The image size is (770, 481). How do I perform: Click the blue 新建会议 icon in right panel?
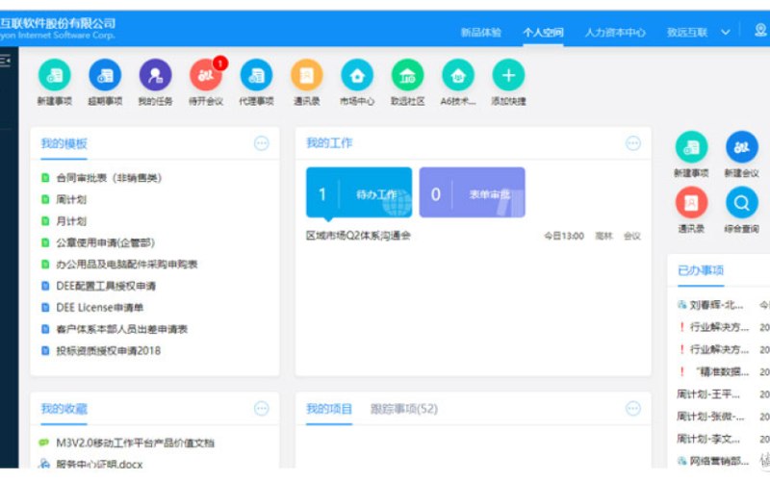coord(741,147)
